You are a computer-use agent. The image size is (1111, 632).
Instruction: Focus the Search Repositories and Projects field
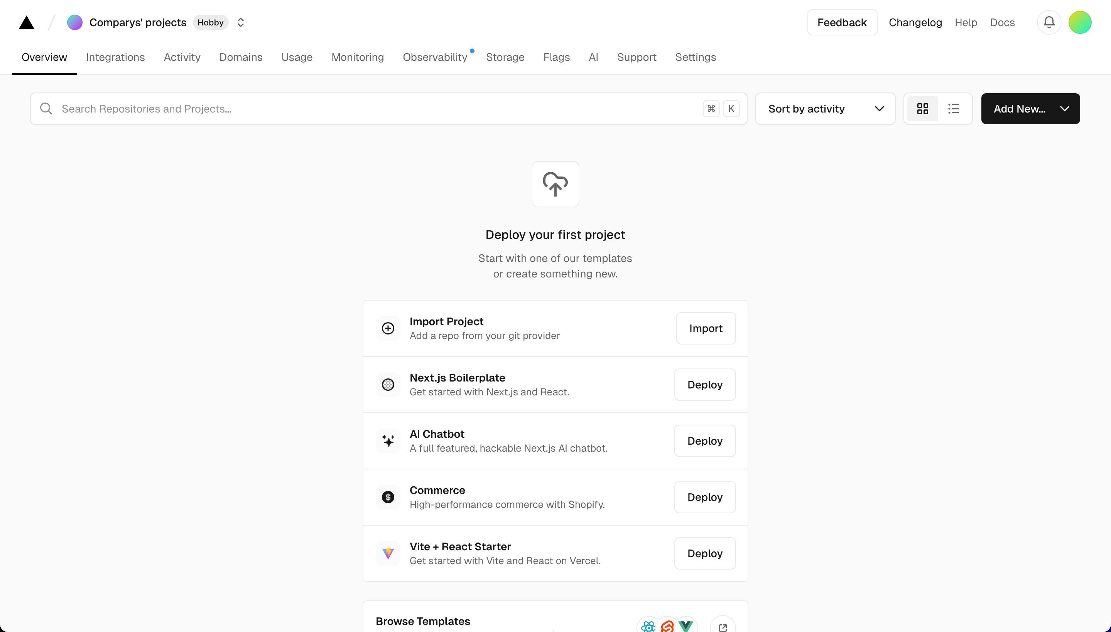388,109
